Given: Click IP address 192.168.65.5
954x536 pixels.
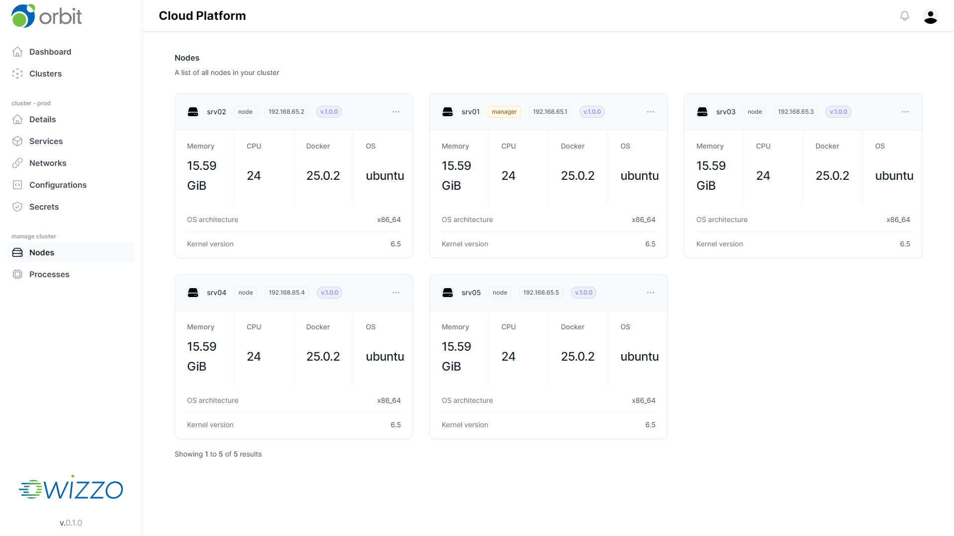Looking at the screenshot, I should [541, 293].
